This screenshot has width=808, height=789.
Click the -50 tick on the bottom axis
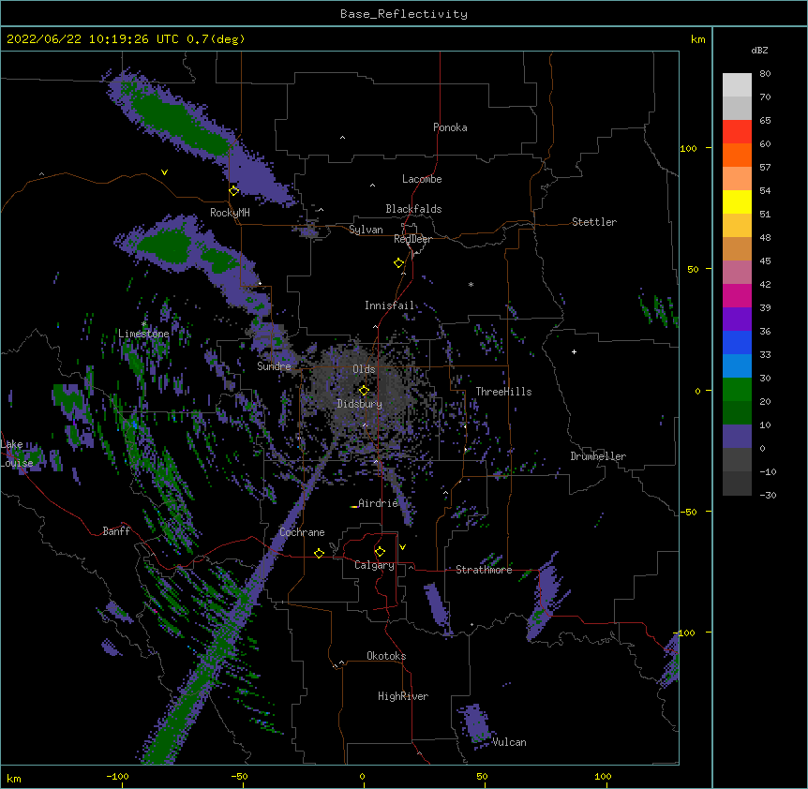click(239, 776)
